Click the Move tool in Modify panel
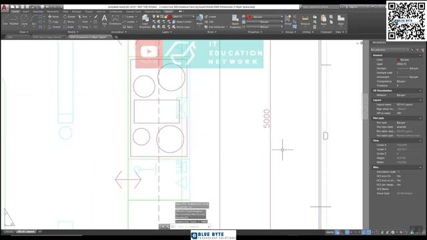This screenshot has height=240, width=427. coord(53,17)
